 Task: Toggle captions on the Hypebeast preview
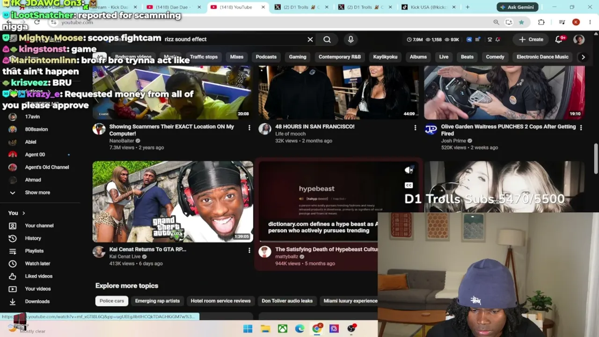point(409,185)
